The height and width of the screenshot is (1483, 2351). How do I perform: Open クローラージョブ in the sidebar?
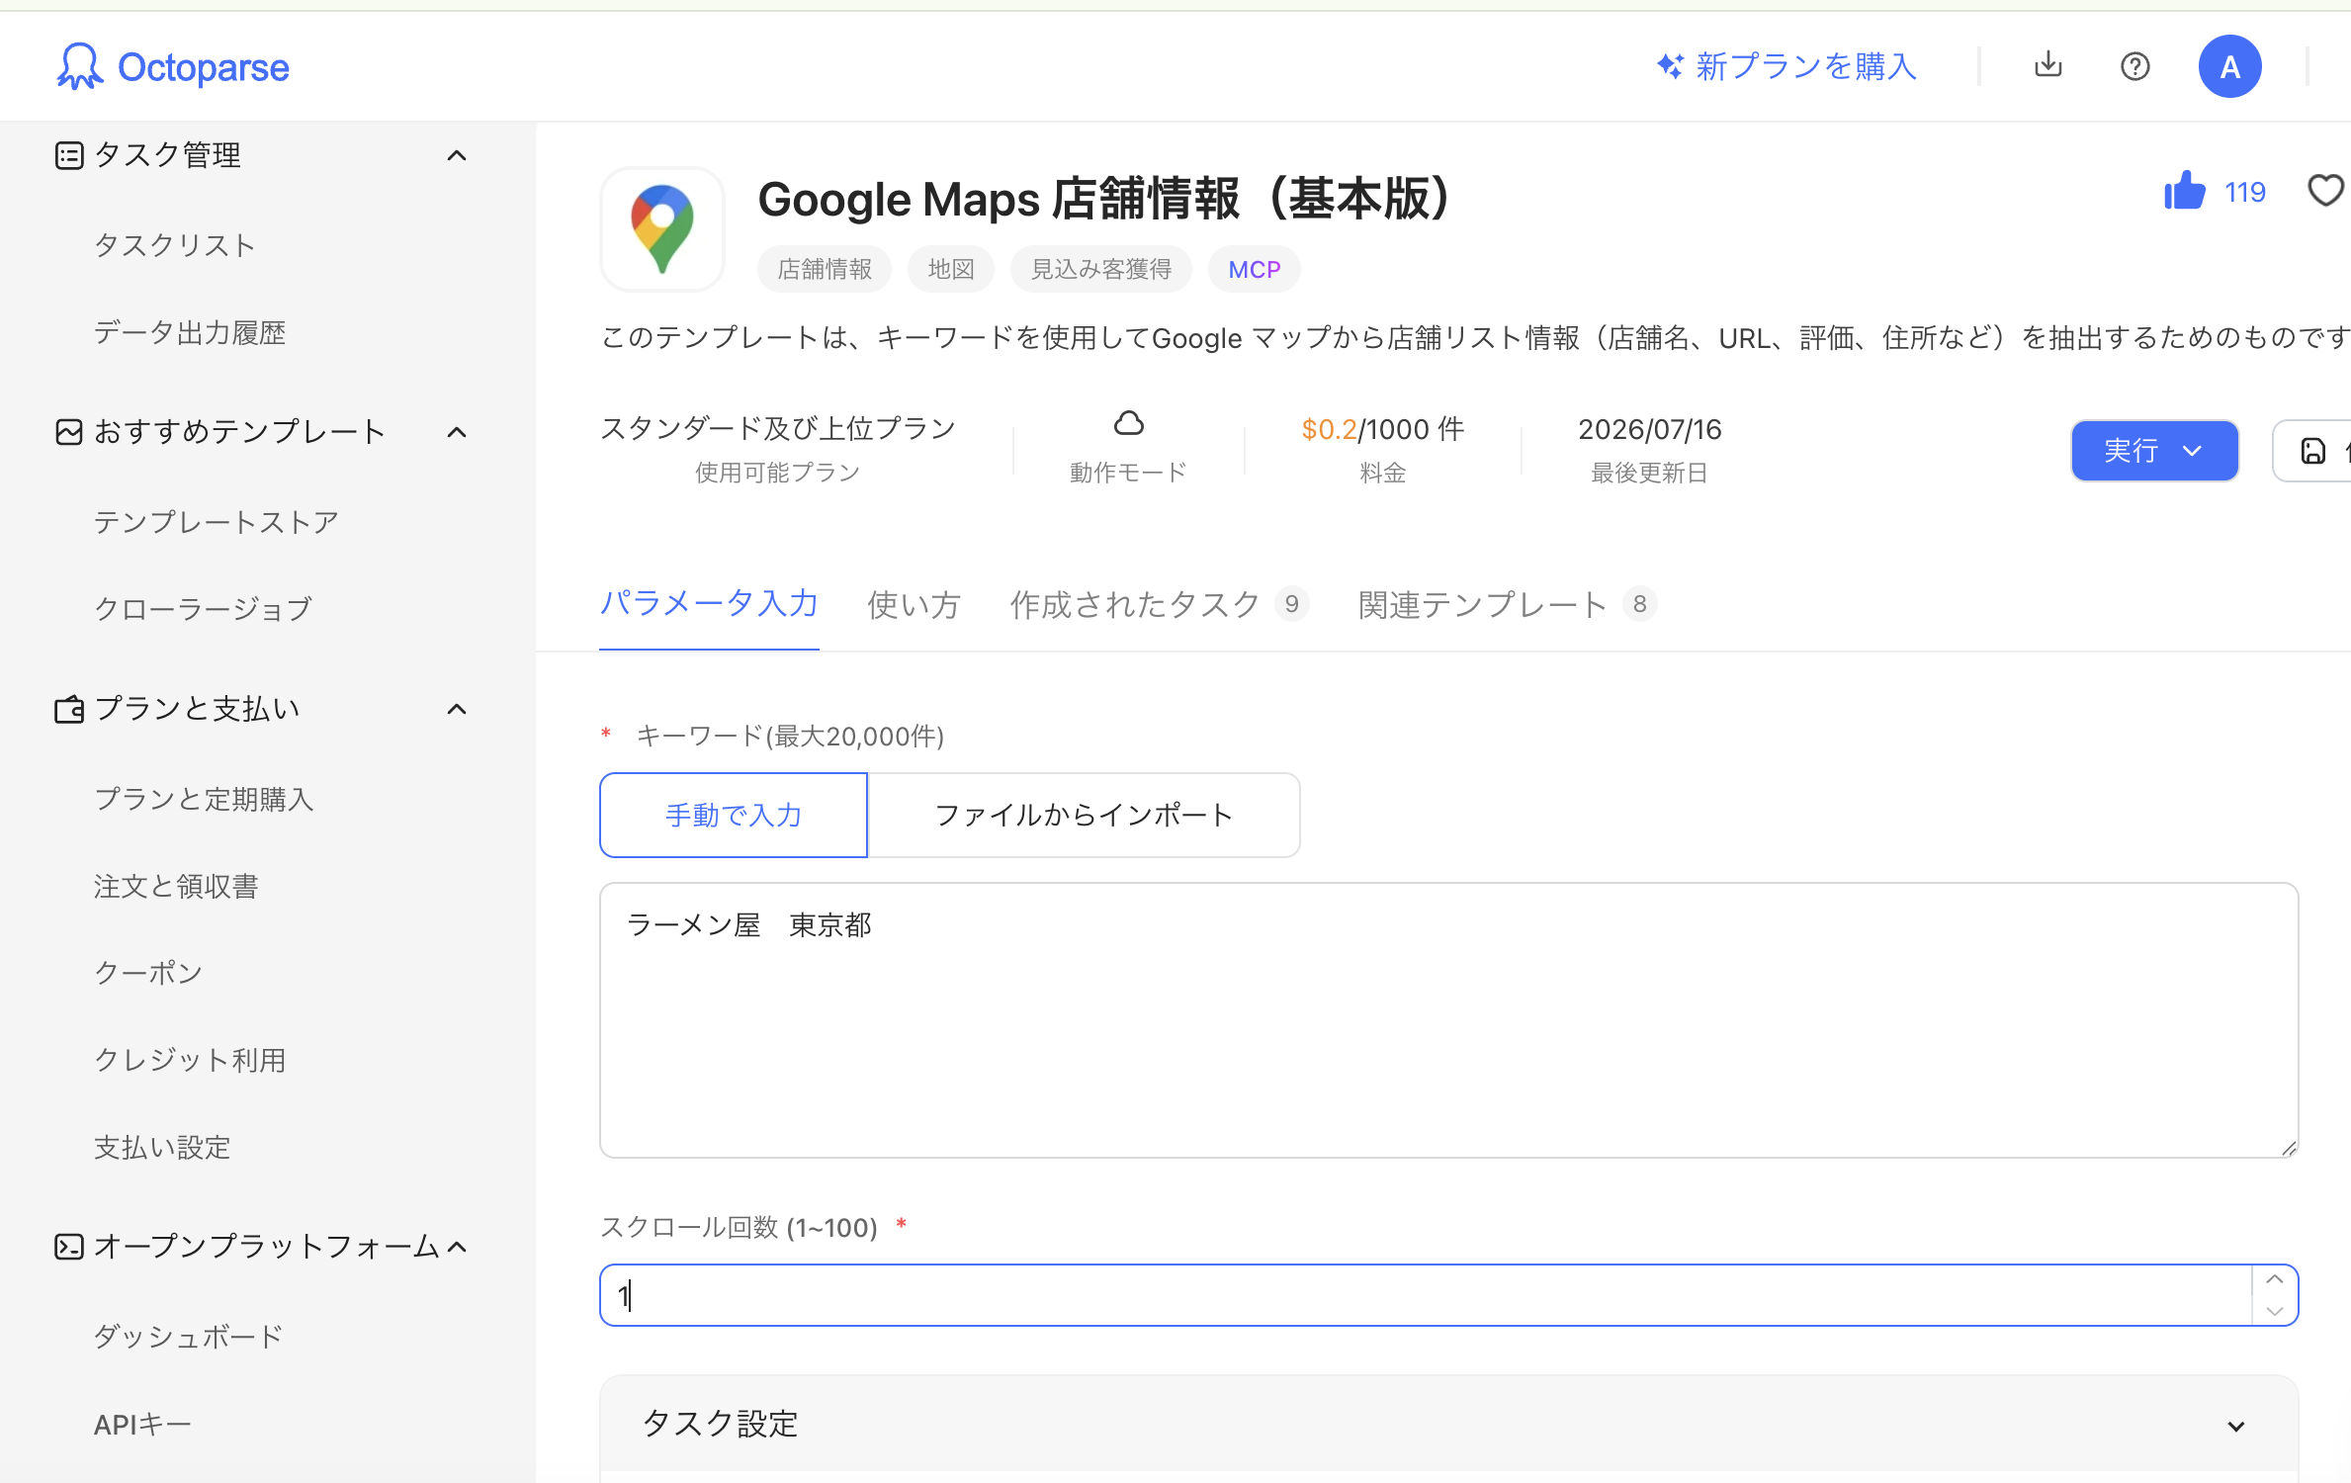pyautogui.click(x=203, y=609)
